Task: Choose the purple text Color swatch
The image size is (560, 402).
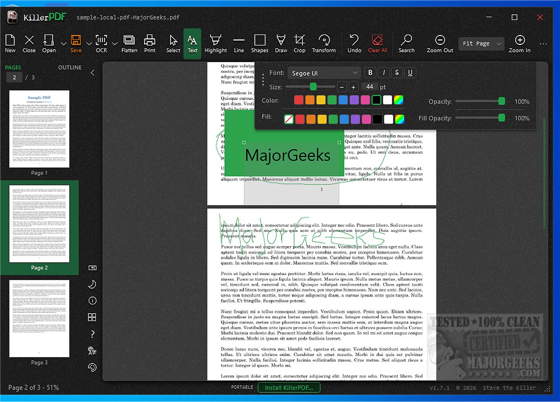Action: pos(354,100)
